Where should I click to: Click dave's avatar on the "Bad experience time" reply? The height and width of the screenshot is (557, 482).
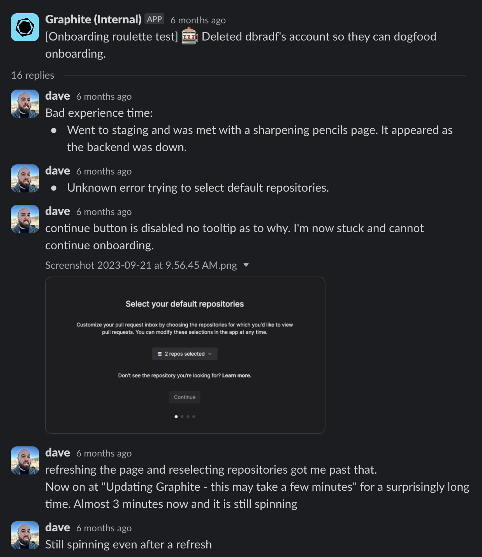click(25, 103)
